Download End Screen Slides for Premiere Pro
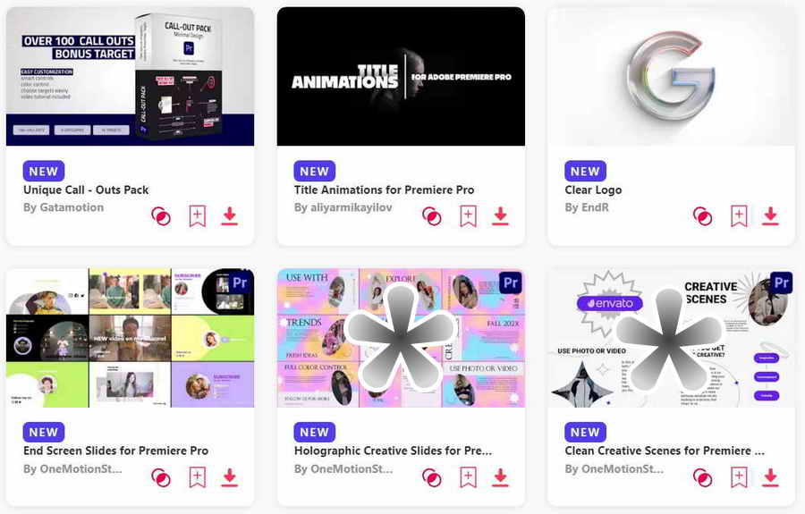The image size is (805, 514). [x=230, y=477]
